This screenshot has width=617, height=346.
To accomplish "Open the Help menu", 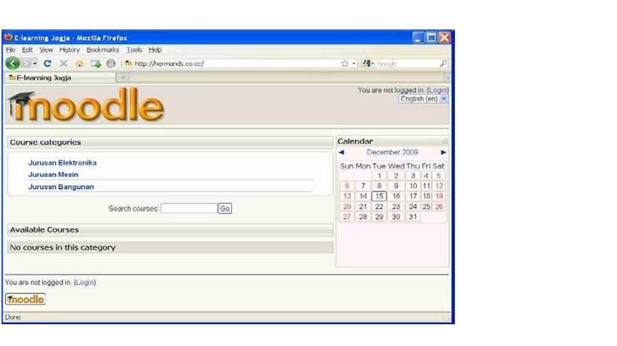I will click(155, 50).
